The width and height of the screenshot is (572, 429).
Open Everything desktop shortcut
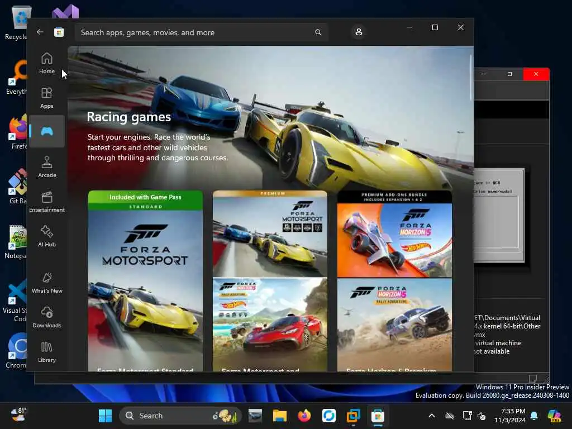(17, 77)
